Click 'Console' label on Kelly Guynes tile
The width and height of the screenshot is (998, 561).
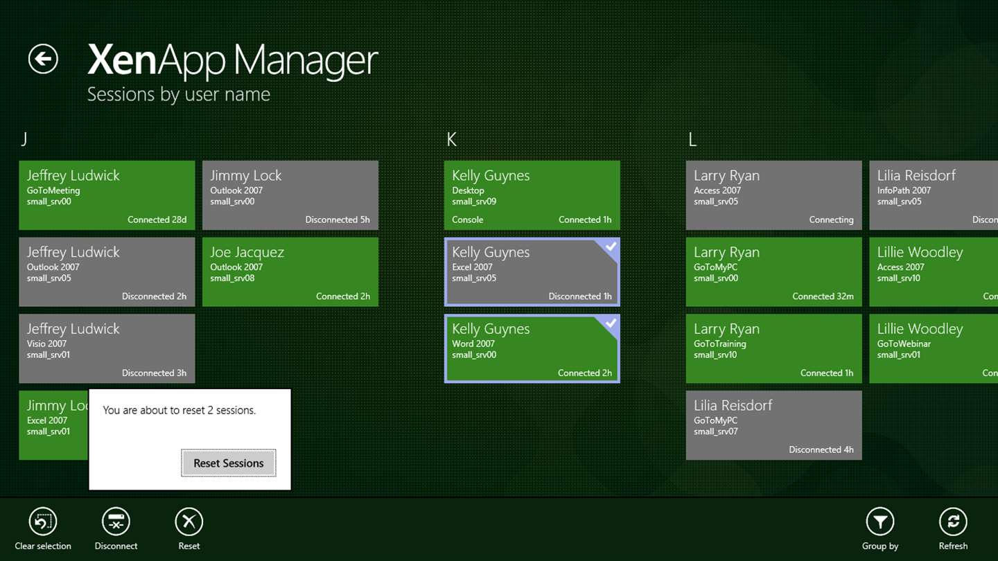(x=468, y=220)
